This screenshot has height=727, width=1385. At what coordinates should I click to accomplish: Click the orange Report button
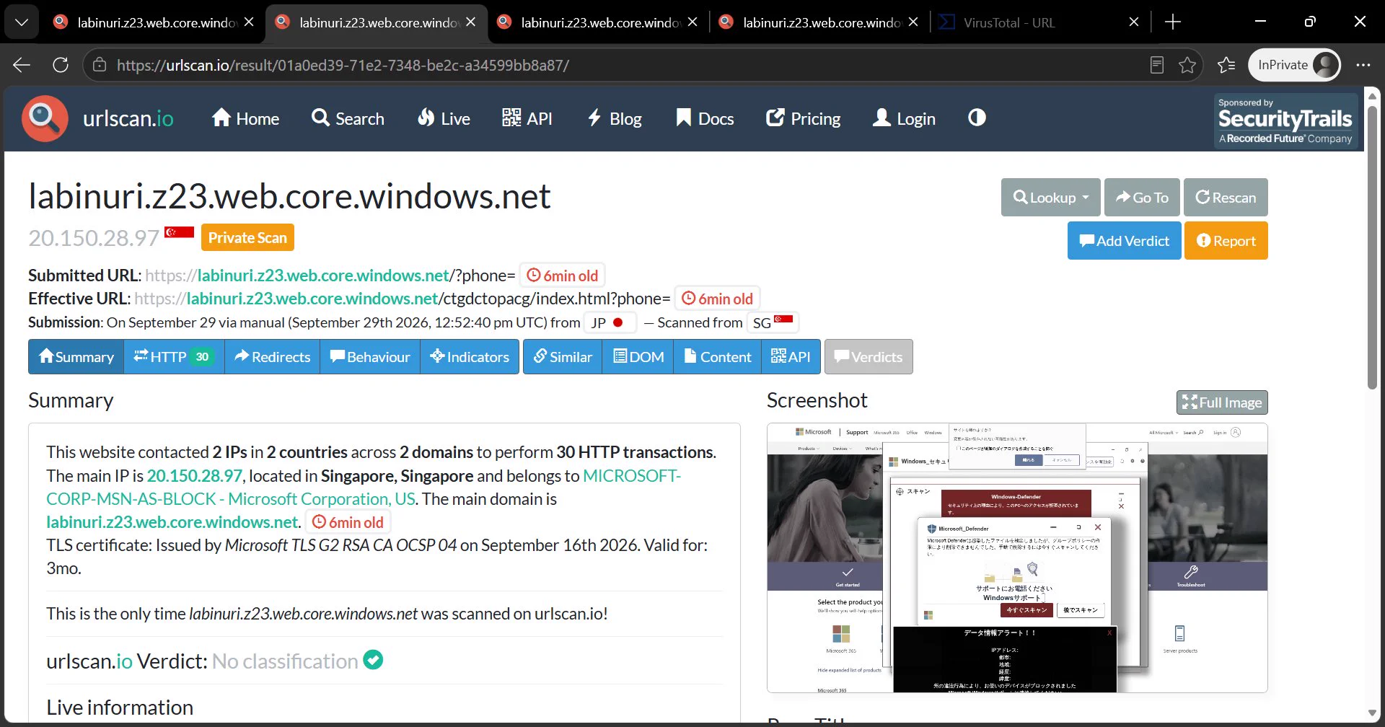(1226, 241)
